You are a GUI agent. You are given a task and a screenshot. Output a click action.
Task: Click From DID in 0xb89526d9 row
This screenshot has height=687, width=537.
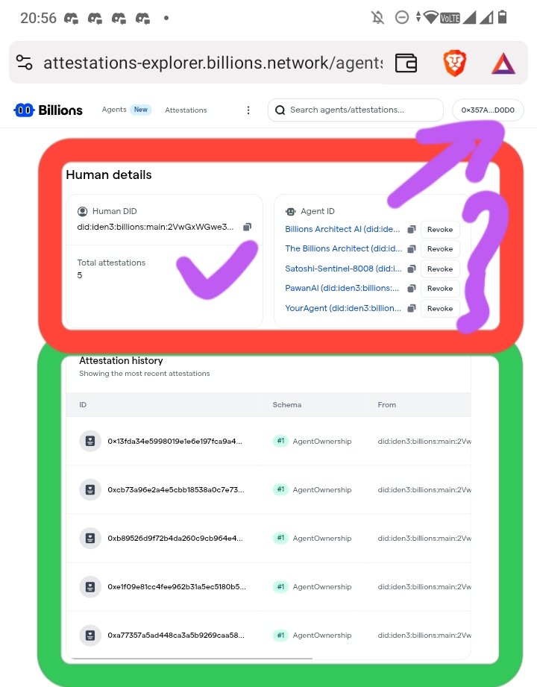(x=424, y=538)
